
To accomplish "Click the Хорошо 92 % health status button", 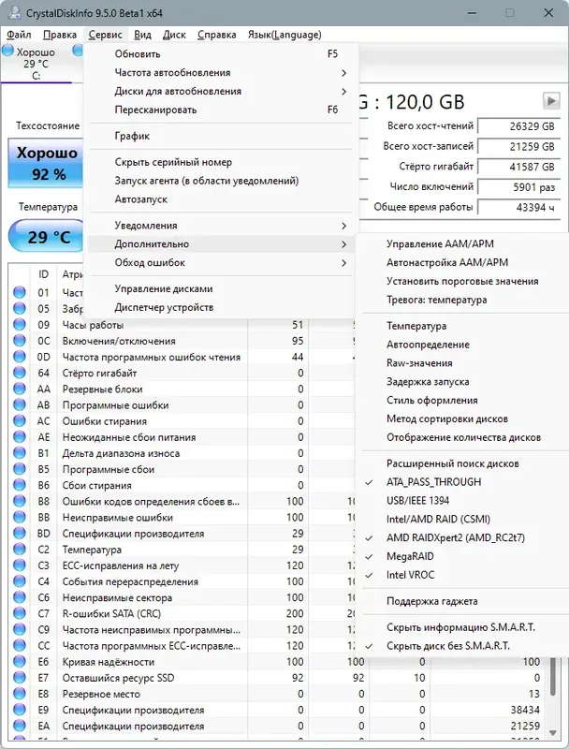I will pos(46,163).
